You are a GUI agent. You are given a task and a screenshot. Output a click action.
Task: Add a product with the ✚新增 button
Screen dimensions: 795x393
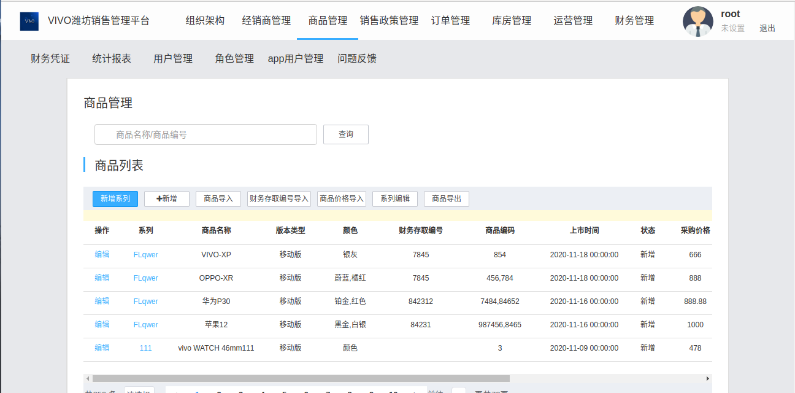167,199
